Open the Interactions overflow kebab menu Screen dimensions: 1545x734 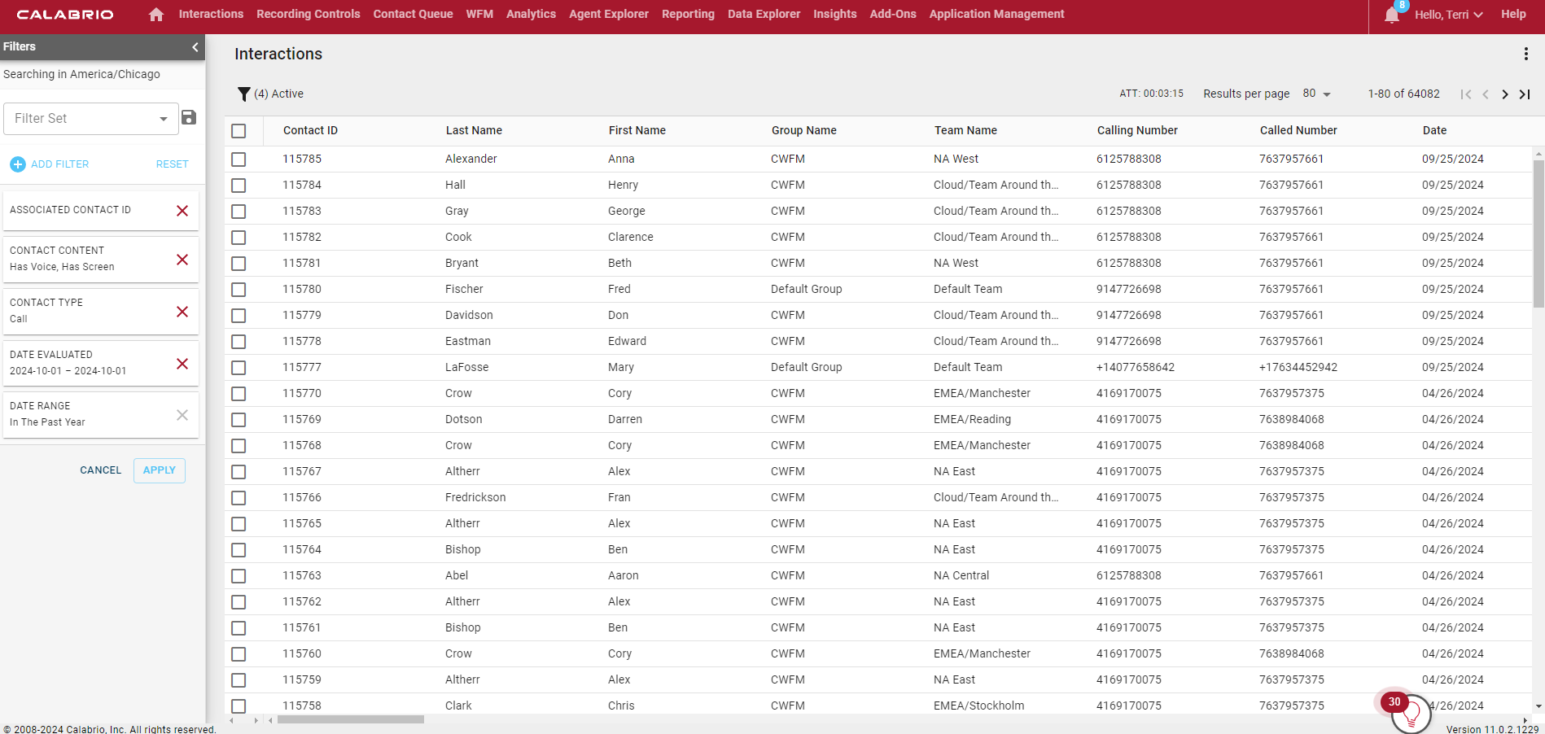click(1526, 54)
